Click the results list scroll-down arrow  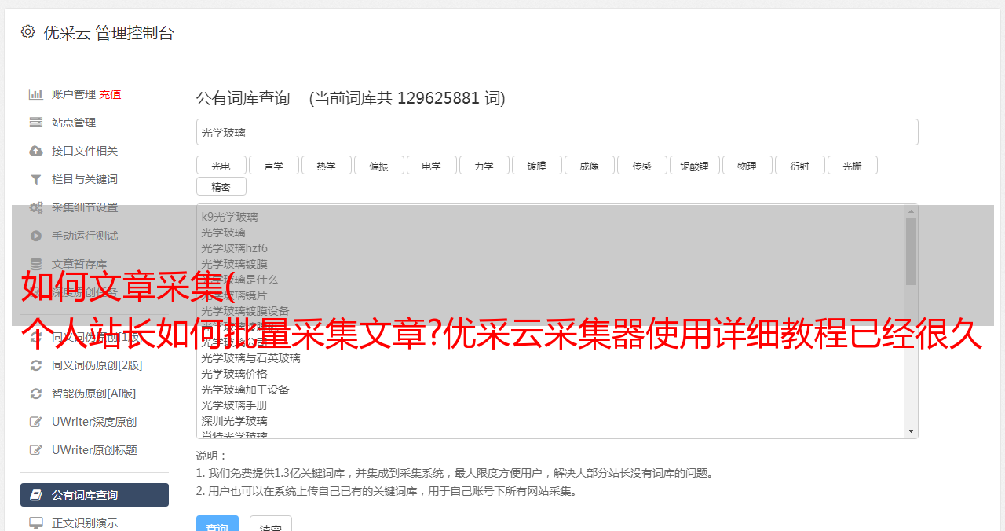point(911,431)
